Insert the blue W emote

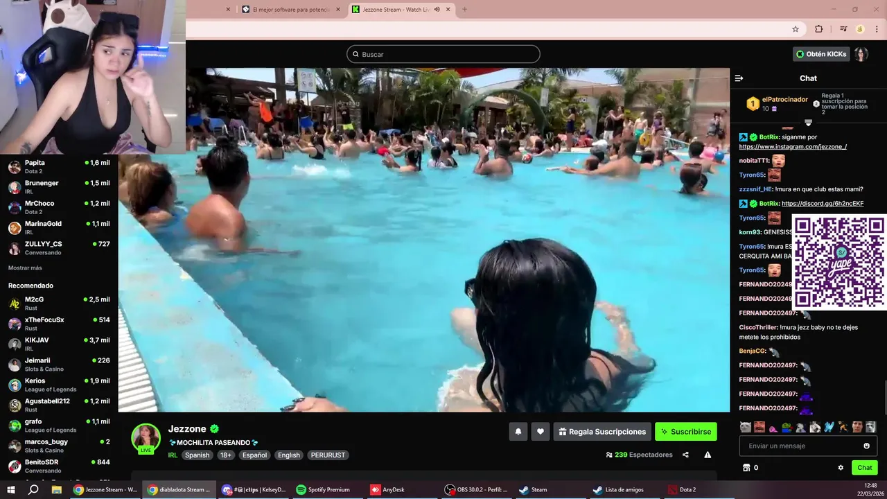pyautogui.click(x=829, y=427)
